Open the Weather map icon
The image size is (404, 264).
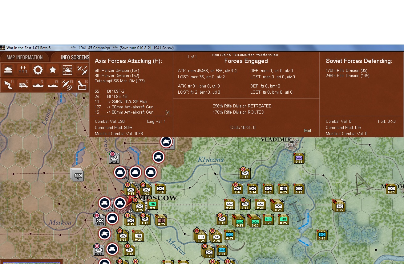67,70
